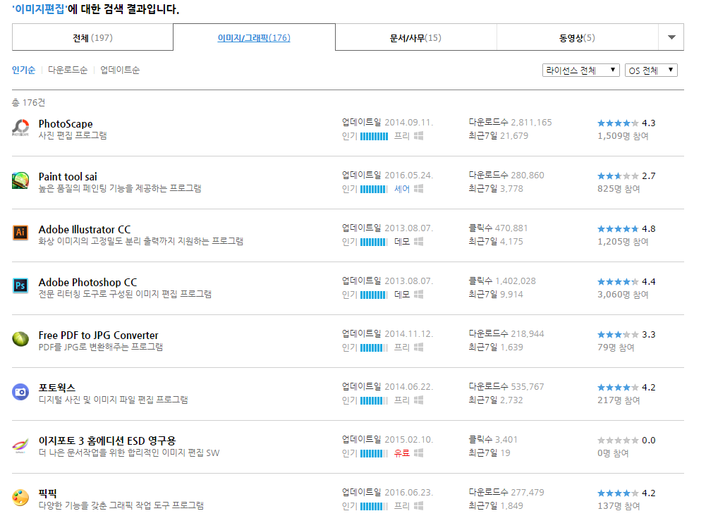Image resolution: width=706 pixels, height=523 pixels.
Task: Click the red 유료 license label
Action: [402, 453]
